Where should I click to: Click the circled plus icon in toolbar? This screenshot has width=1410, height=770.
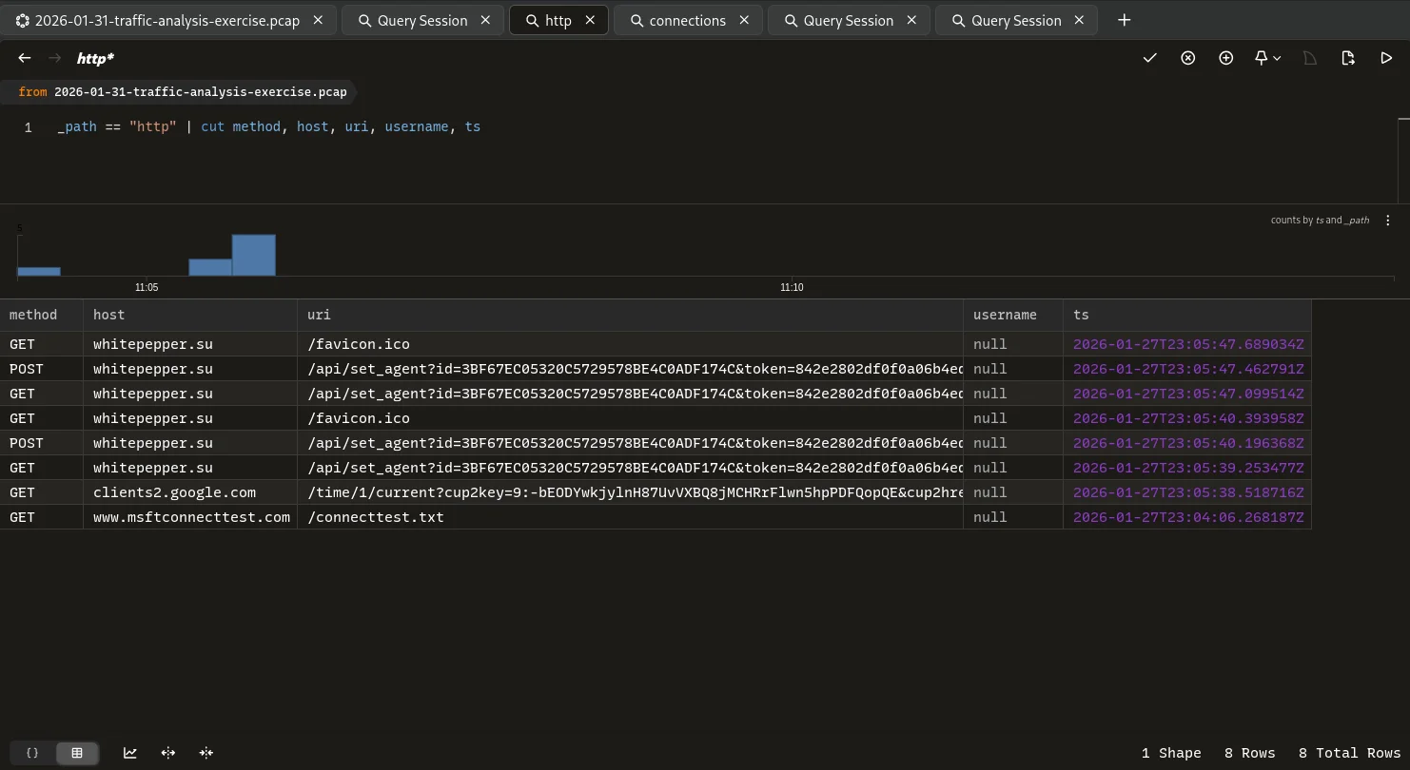click(x=1225, y=58)
